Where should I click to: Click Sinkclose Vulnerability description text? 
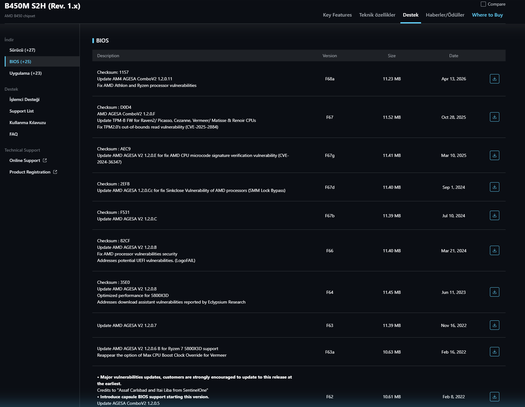pyautogui.click(x=191, y=190)
